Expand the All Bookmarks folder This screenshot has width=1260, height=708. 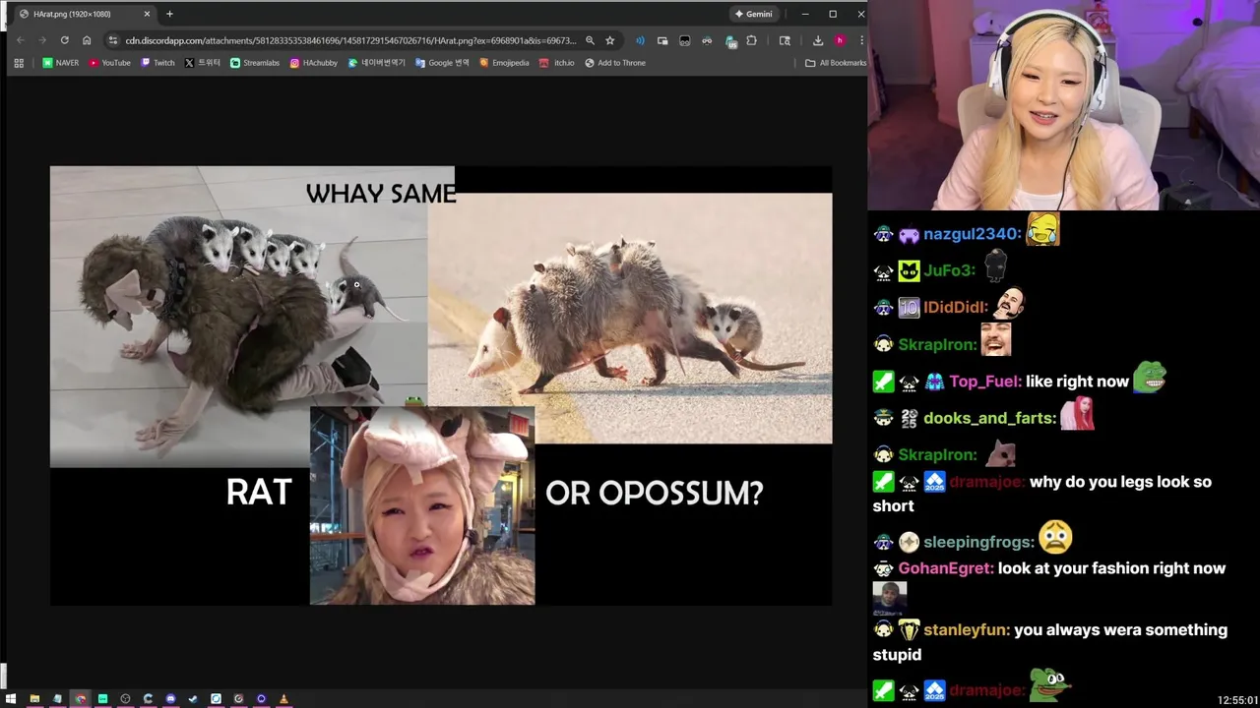coord(836,63)
